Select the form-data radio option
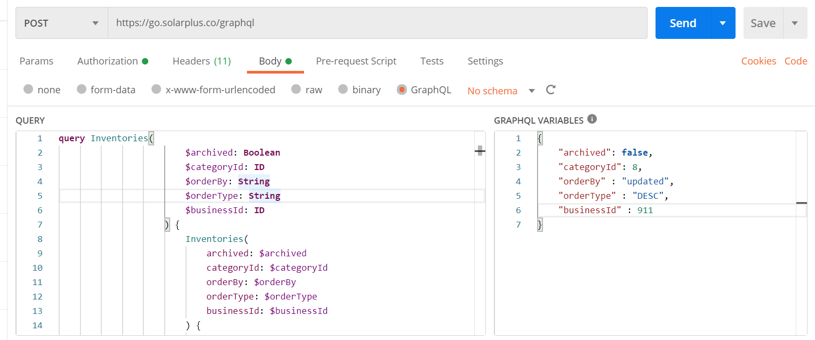815x340 pixels. (82, 90)
